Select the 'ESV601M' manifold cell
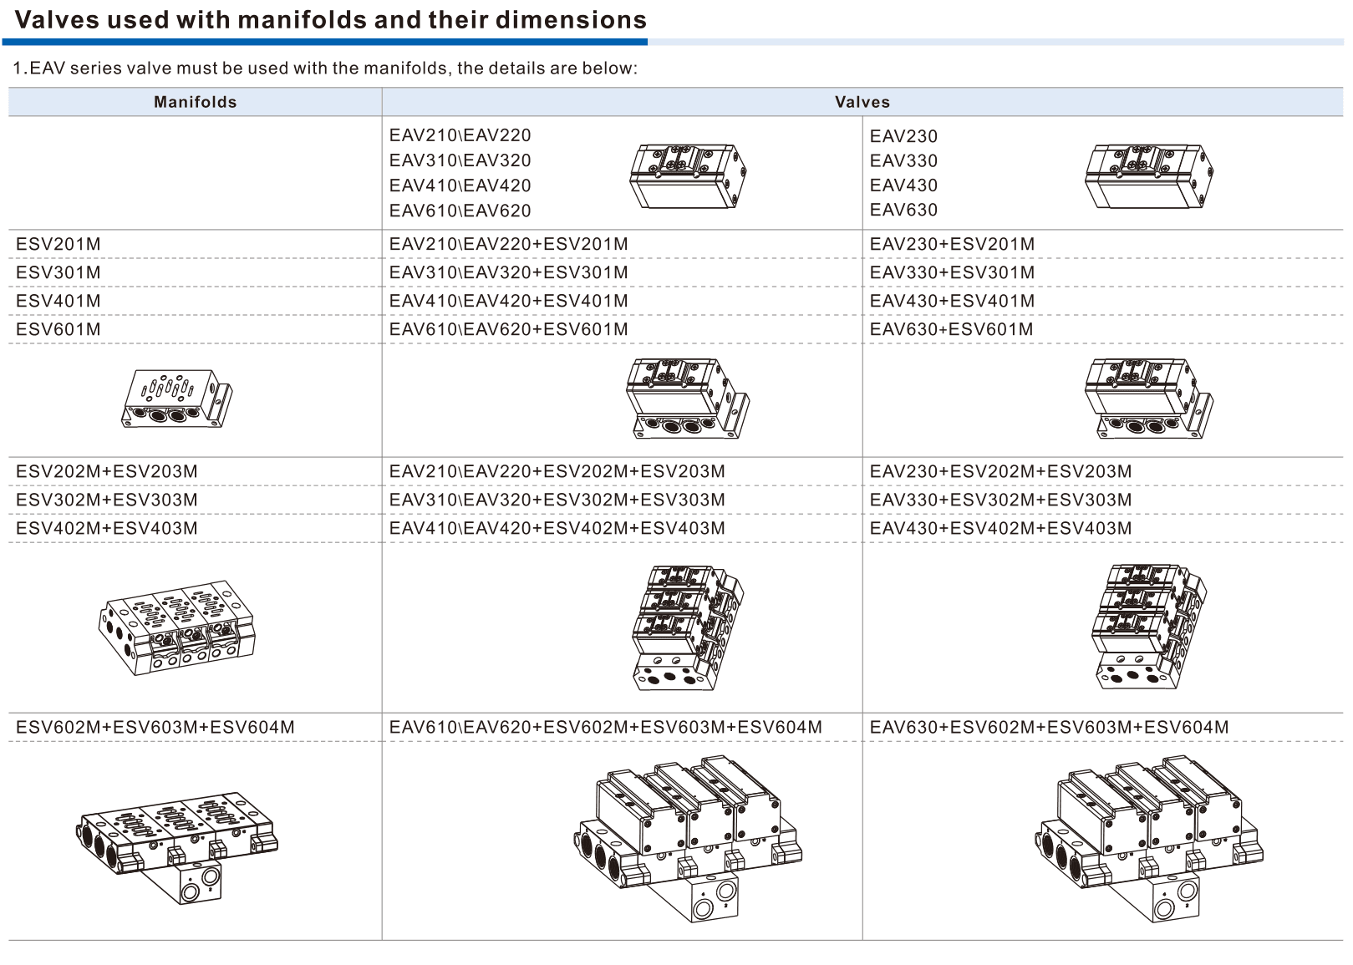 [x=196, y=329]
